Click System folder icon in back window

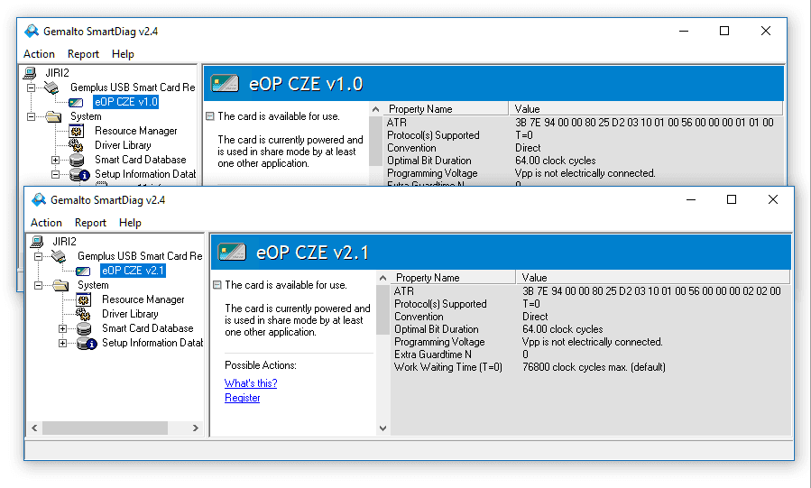tap(53, 117)
